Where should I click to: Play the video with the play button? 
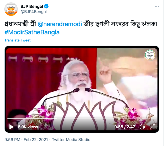click(x=11, y=127)
